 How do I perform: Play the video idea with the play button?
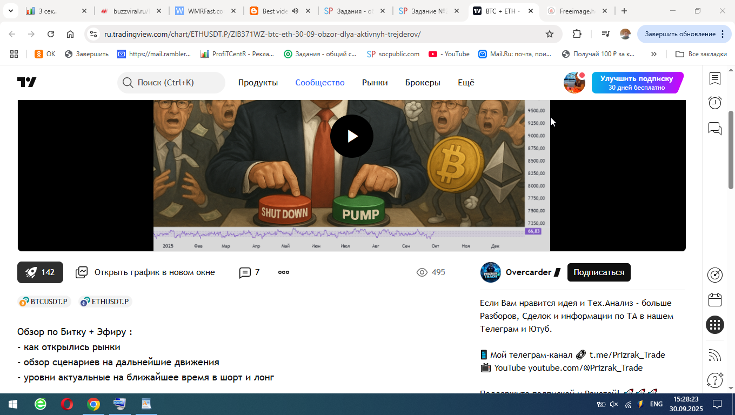coord(352,136)
